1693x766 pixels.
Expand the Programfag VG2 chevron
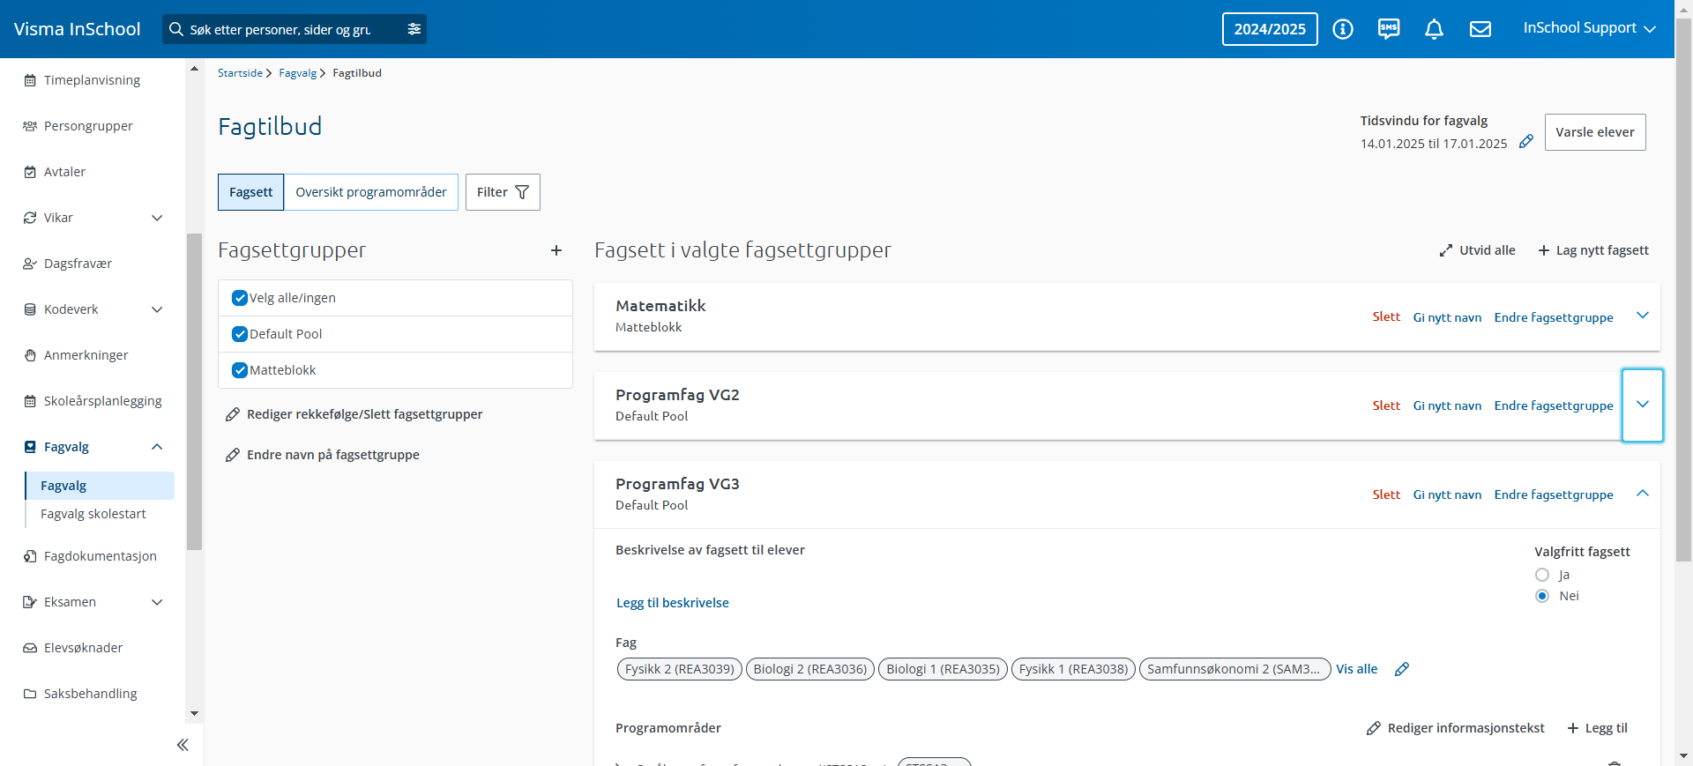pos(1643,405)
